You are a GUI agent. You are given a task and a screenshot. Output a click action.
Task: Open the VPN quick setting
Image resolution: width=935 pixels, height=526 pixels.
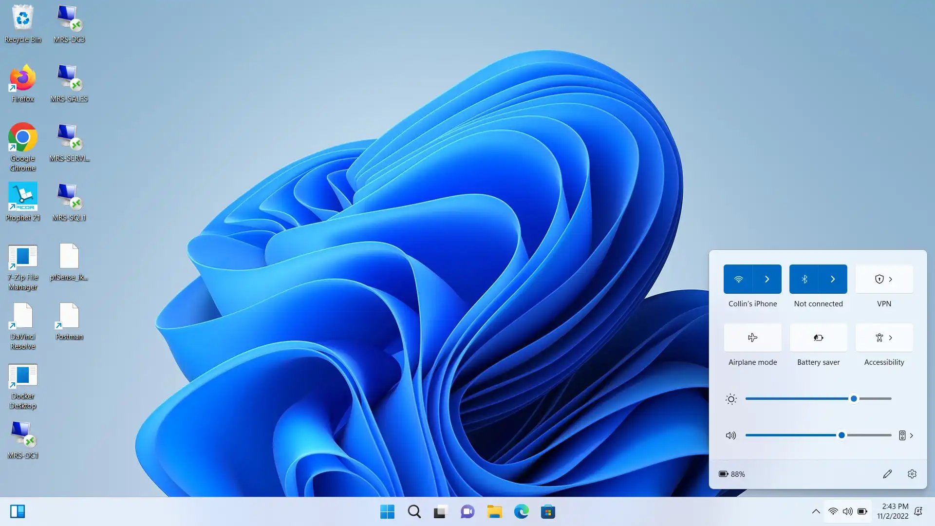point(884,279)
